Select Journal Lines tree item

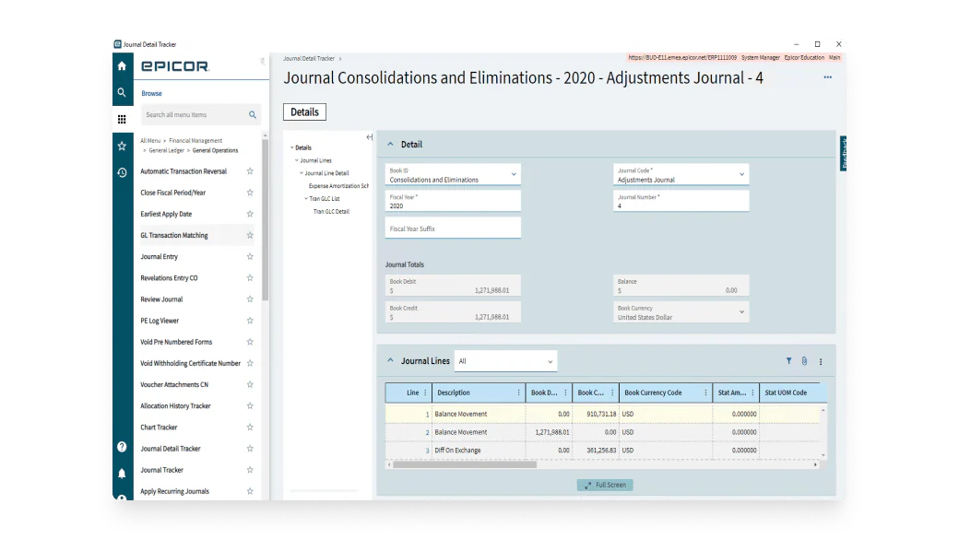tap(315, 160)
